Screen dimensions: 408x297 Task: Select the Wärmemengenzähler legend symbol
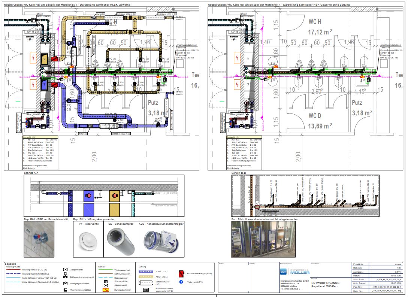(x=66, y=290)
